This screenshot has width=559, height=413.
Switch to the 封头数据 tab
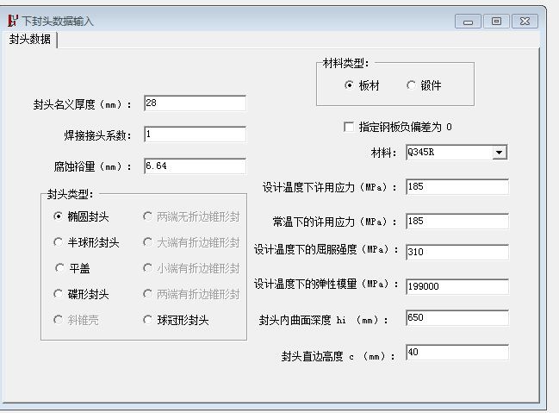30,39
